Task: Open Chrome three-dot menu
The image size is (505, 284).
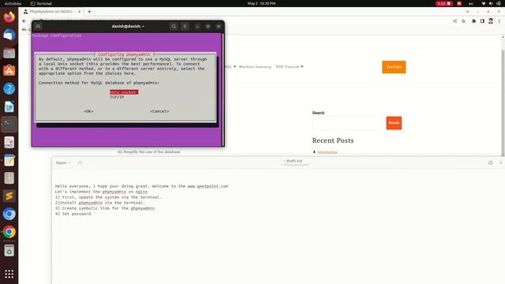Action: click(499, 21)
